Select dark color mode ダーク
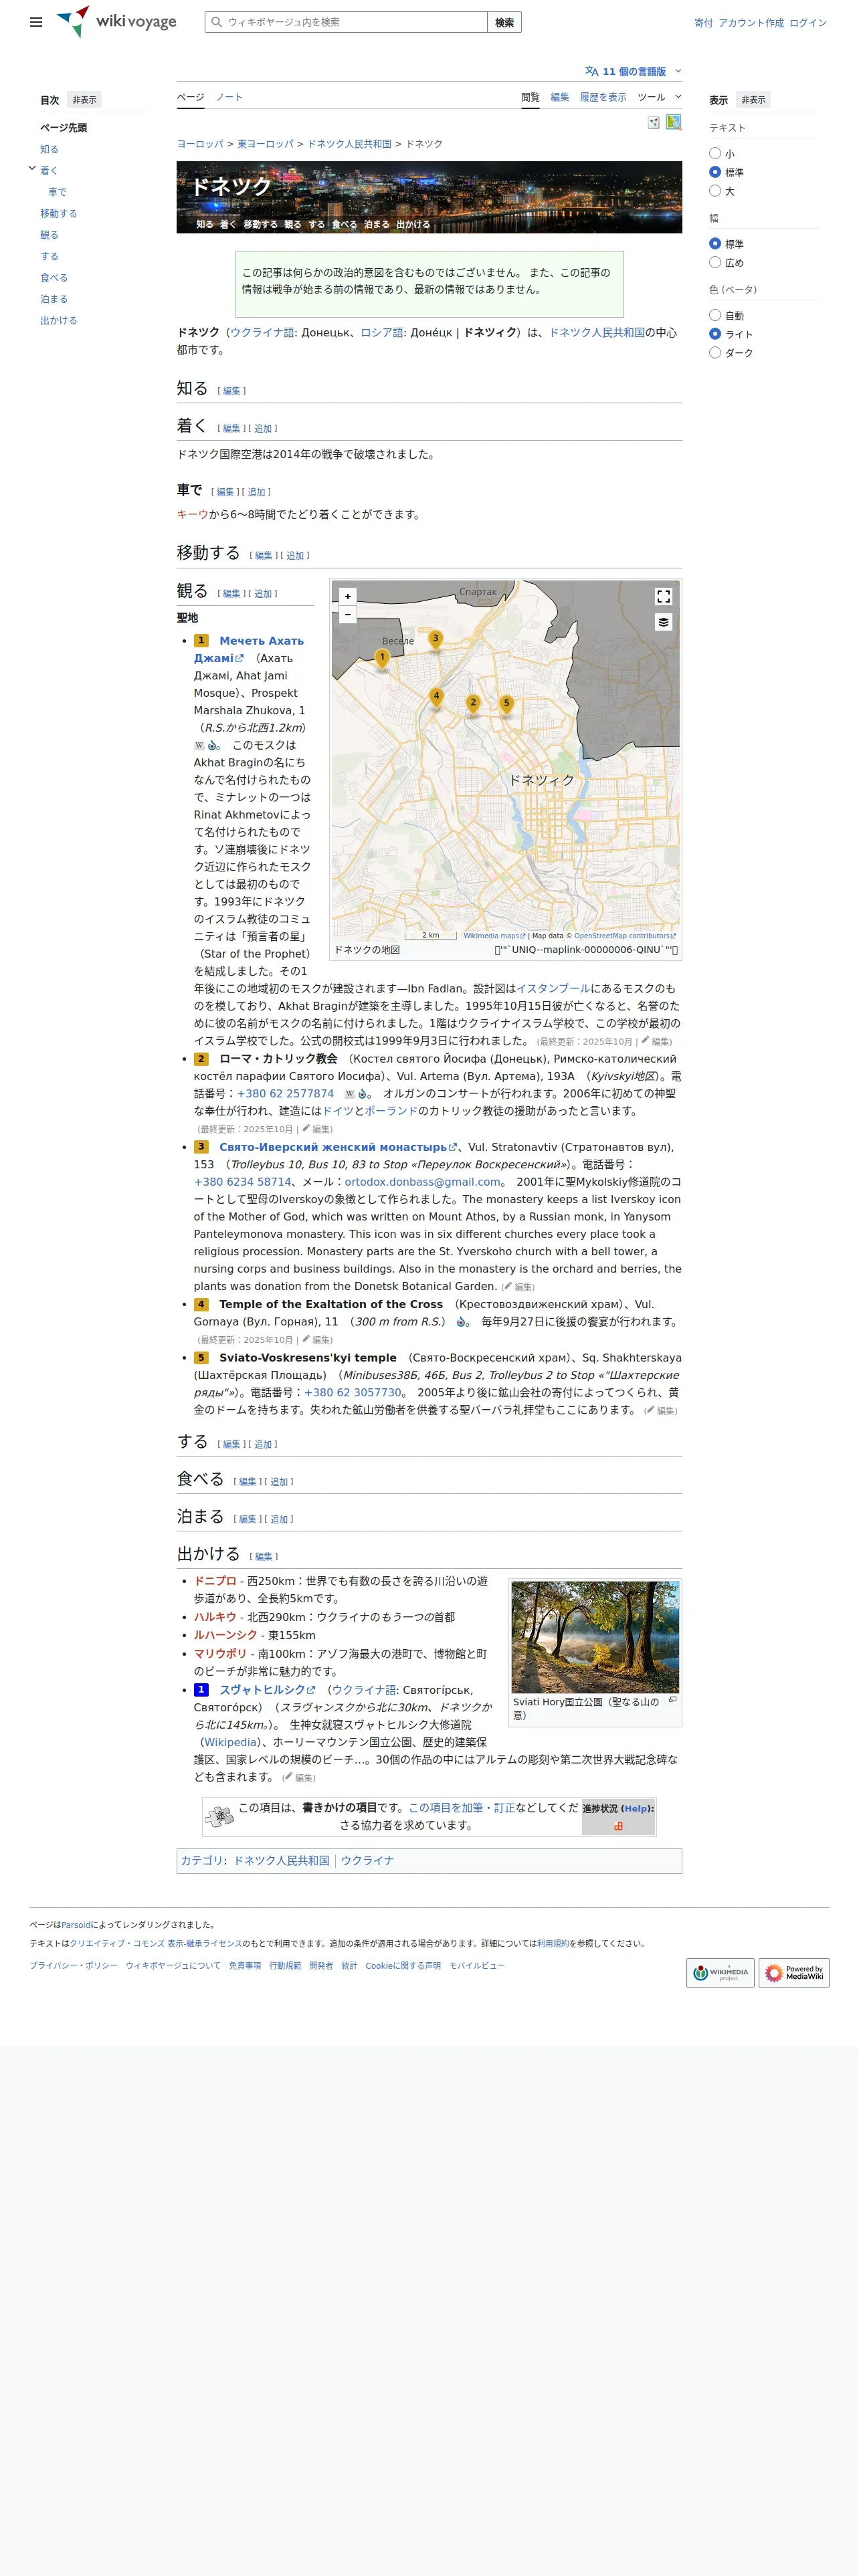 (x=715, y=353)
